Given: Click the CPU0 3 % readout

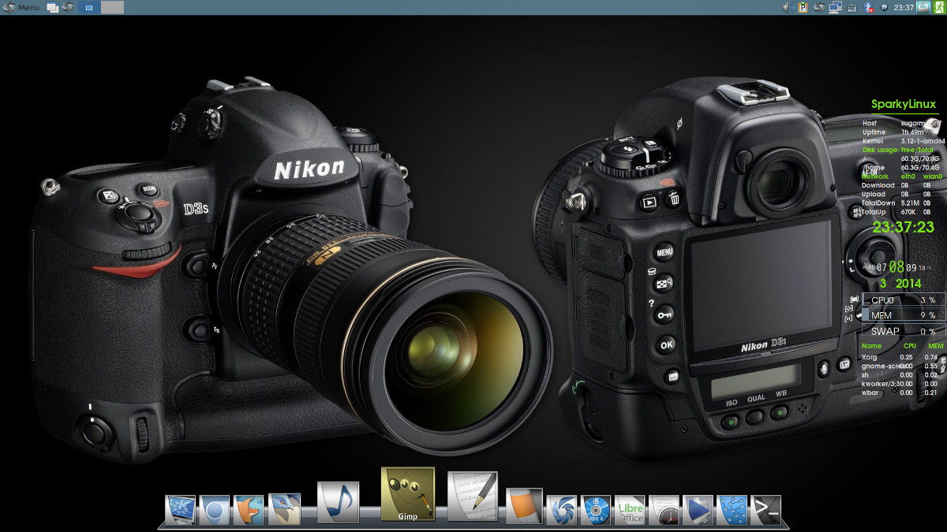Looking at the screenshot, I should coord(904,299).
